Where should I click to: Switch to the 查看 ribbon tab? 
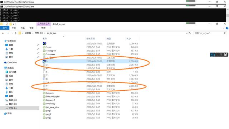point(31,28)
